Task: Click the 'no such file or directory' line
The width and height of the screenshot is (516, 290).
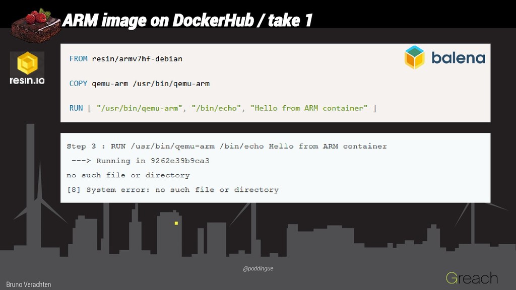Action: pyautogui.click(x=128, y=175)
